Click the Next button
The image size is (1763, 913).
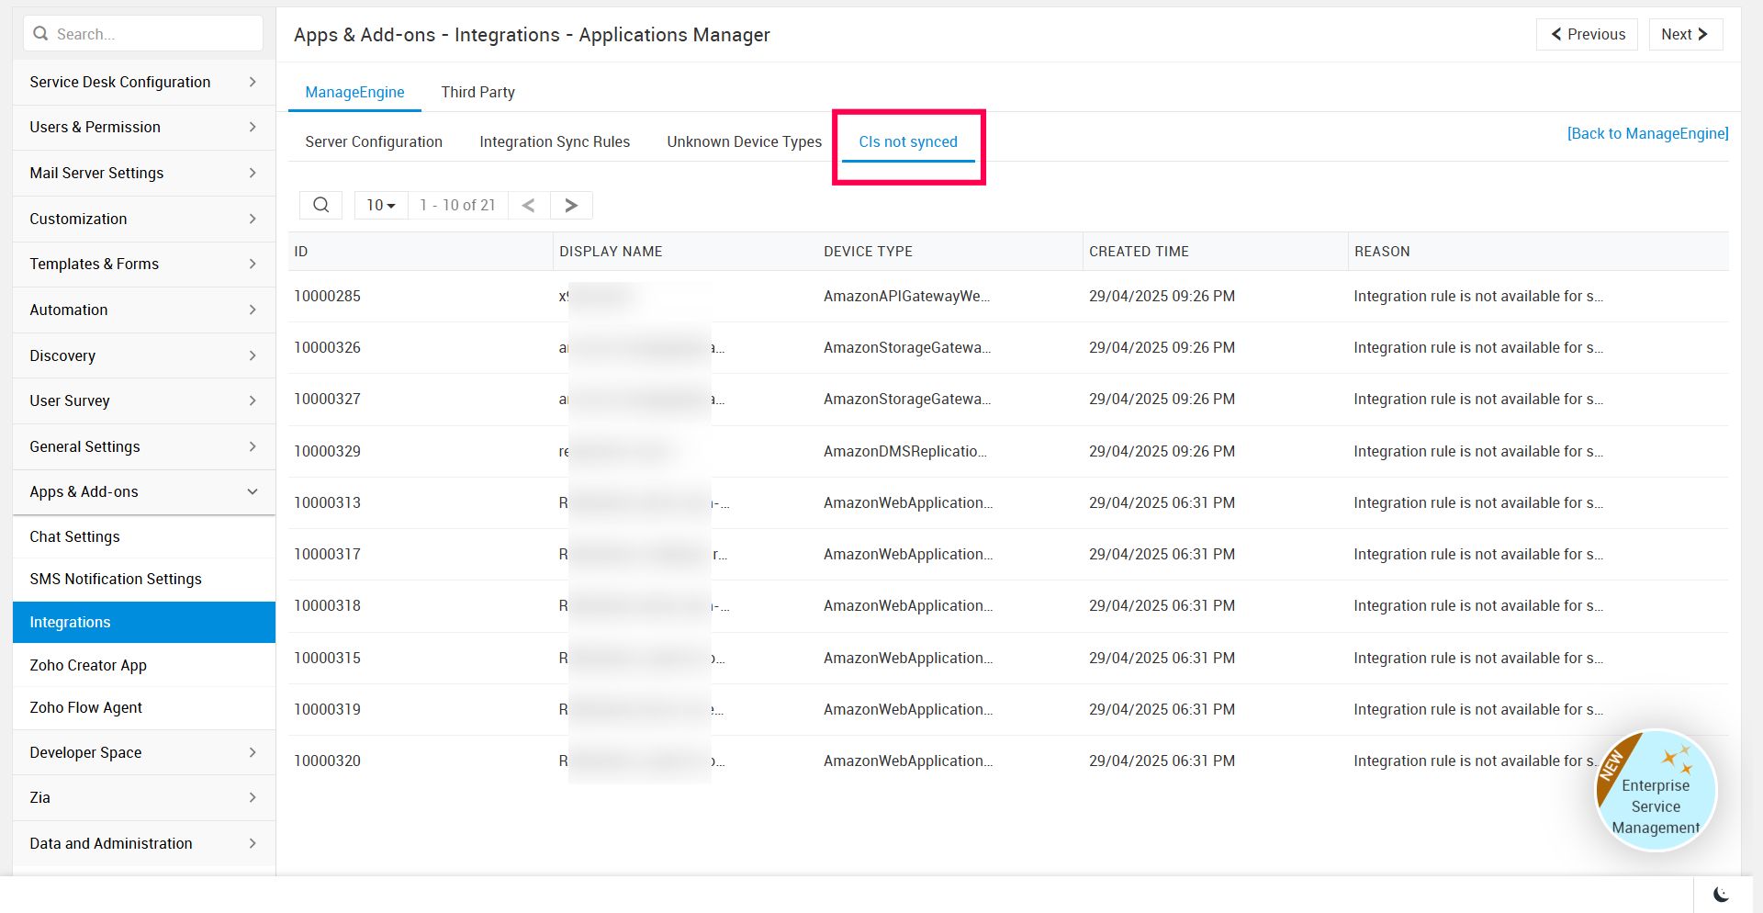pyautogui.click(x=1685, y=34)
